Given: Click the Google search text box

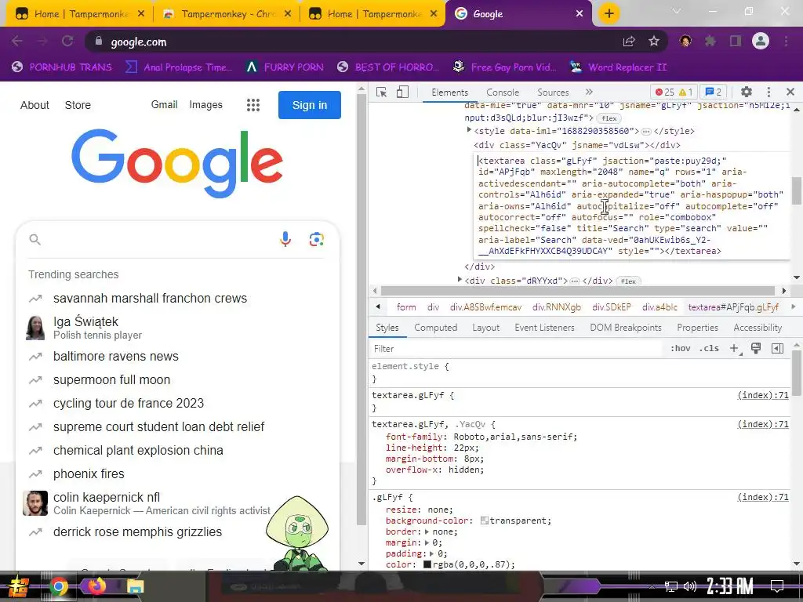Looking at the screenshot, I should pyautogui.click(x=158, y=239).
